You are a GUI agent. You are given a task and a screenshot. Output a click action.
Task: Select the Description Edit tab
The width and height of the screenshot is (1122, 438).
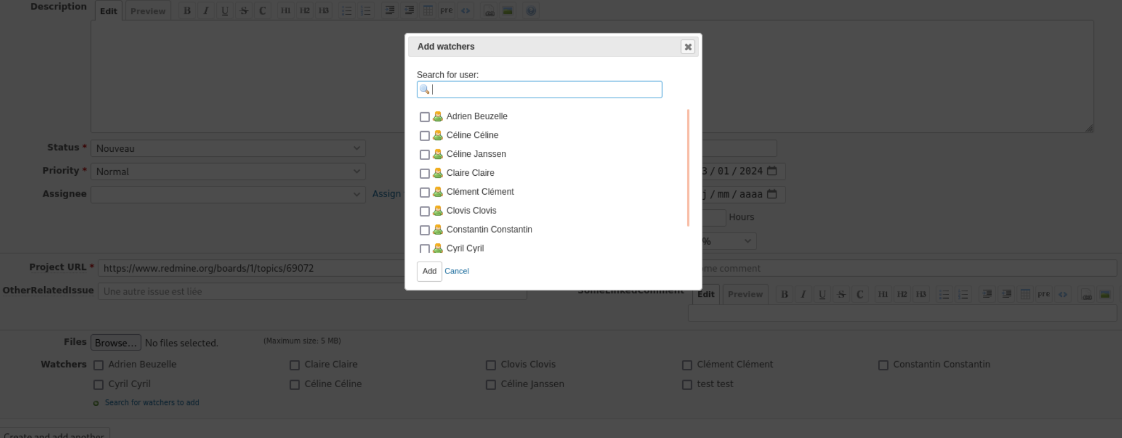pos(108,11)
